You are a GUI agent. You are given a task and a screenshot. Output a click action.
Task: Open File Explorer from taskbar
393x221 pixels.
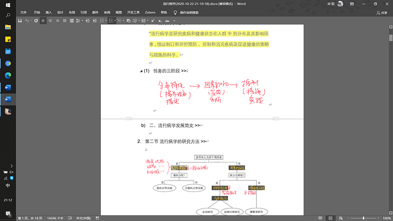(8, 27)
